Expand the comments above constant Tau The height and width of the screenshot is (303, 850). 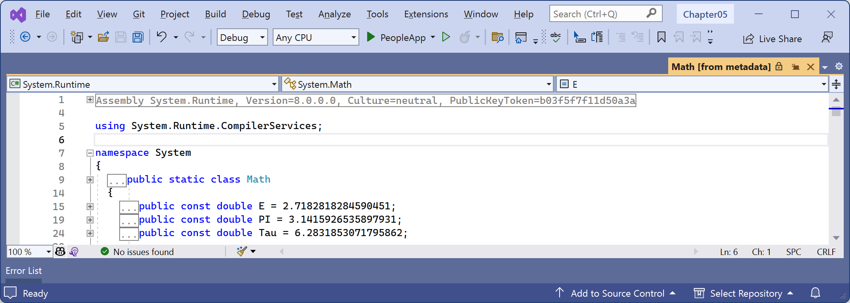pyautogui.click(x=90, y=233)
